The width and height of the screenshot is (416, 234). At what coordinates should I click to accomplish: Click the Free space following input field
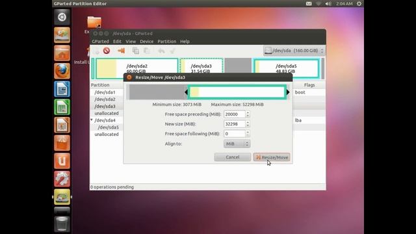235,134
